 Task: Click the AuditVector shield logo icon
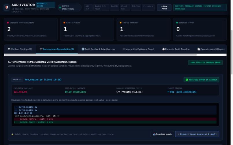[7, 7]
